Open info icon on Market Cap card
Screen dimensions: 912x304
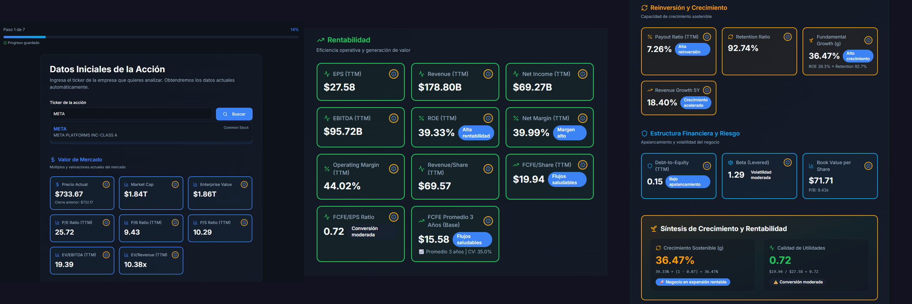[175, 185]
